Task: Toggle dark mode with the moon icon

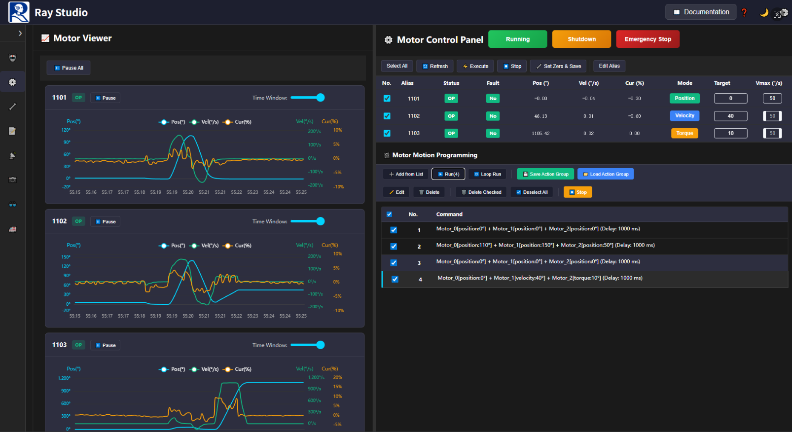Action: [764, 13]
